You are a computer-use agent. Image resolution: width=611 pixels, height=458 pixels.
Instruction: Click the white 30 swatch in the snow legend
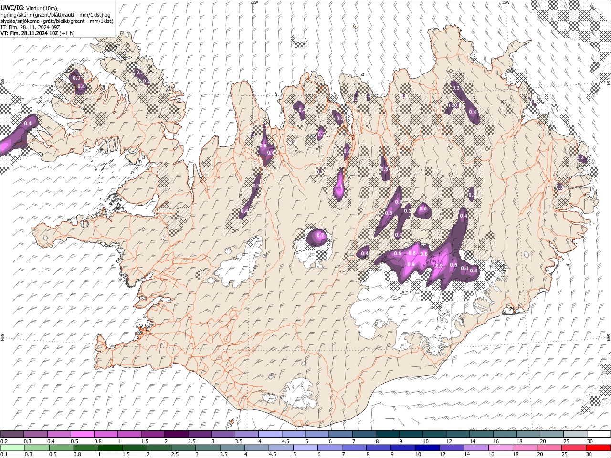[x=598, y=434]
